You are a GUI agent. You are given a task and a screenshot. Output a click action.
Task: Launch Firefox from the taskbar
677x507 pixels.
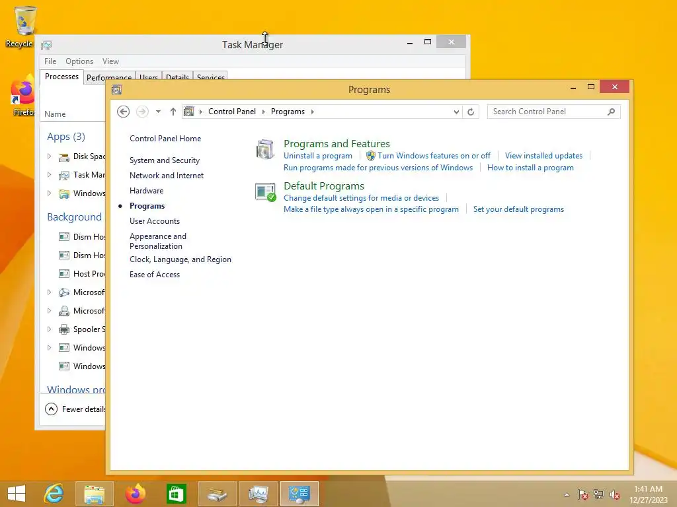click(135, 494)
